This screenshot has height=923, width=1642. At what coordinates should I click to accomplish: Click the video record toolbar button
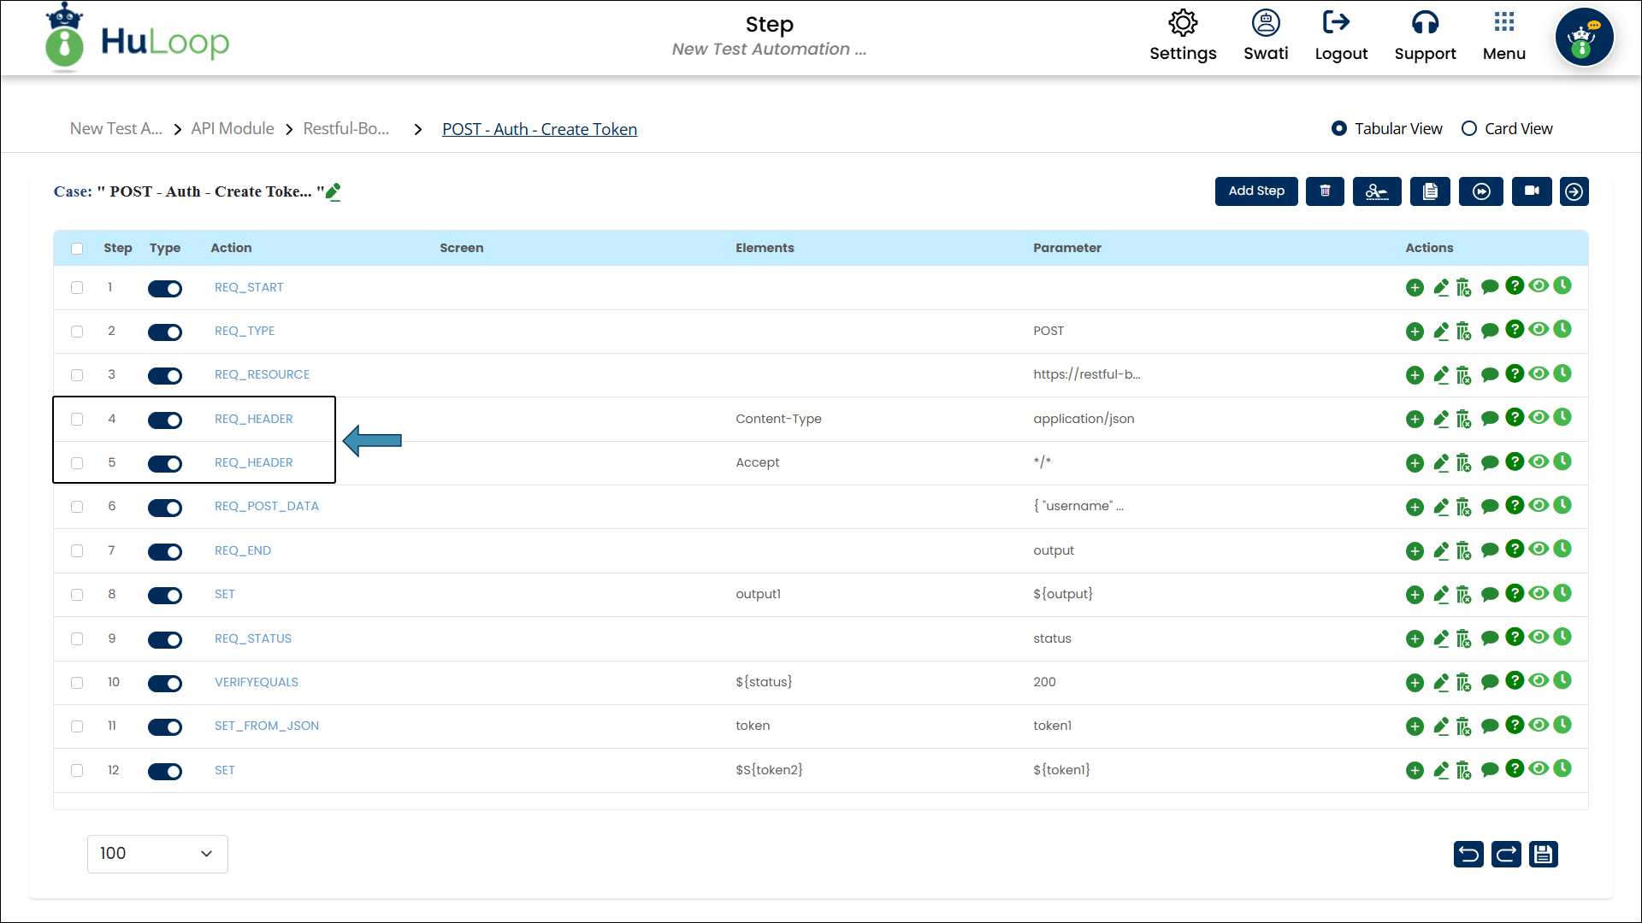[x=1532, y=191]
